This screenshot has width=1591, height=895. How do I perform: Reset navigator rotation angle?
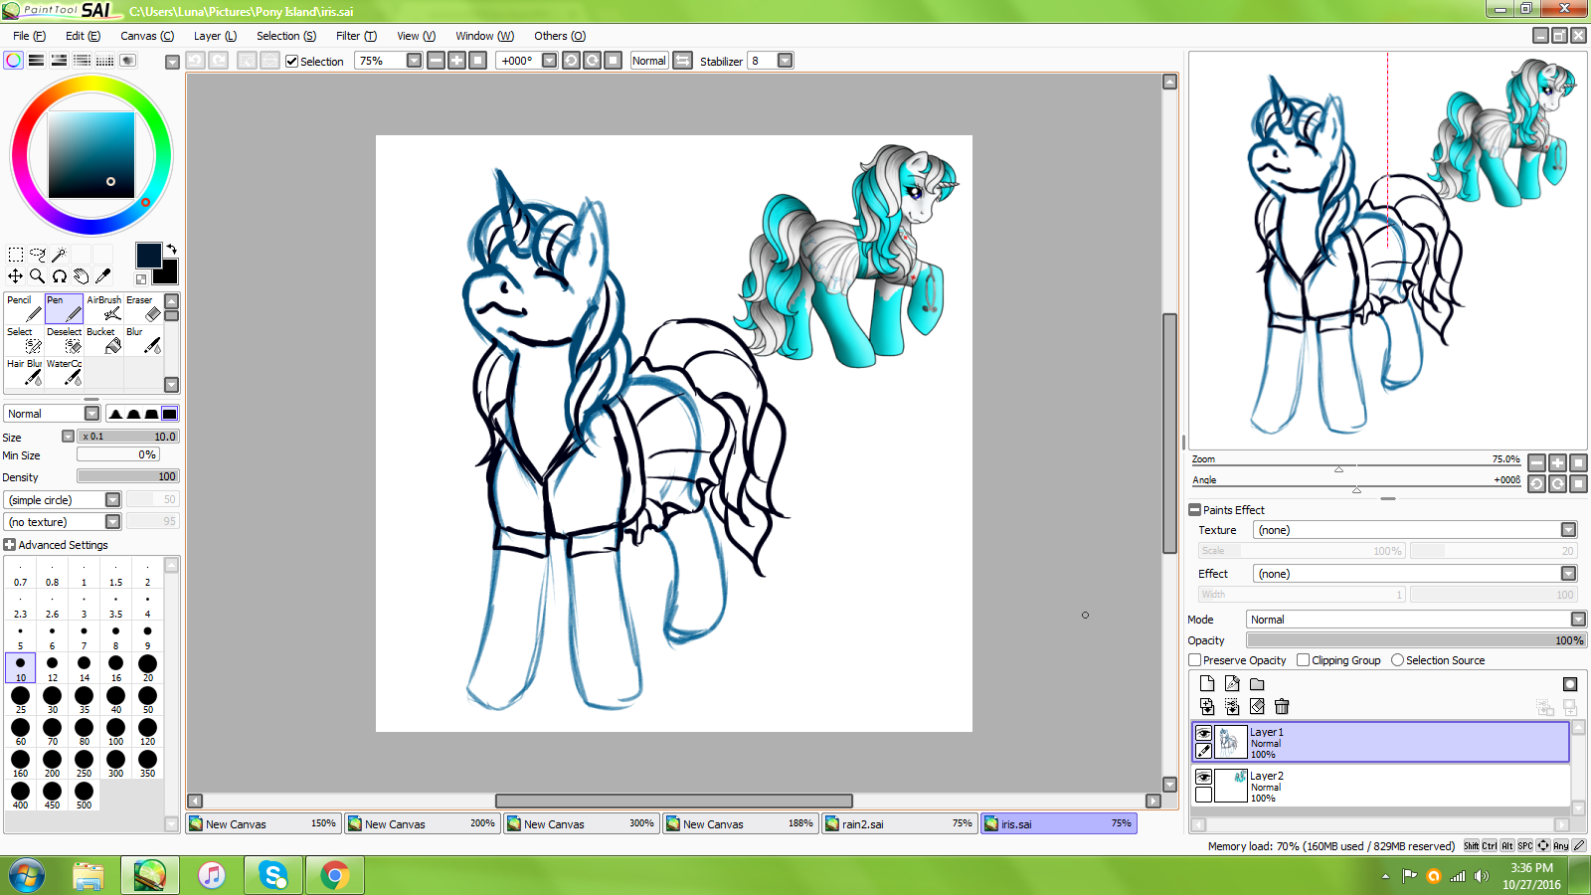point(1578,484)
